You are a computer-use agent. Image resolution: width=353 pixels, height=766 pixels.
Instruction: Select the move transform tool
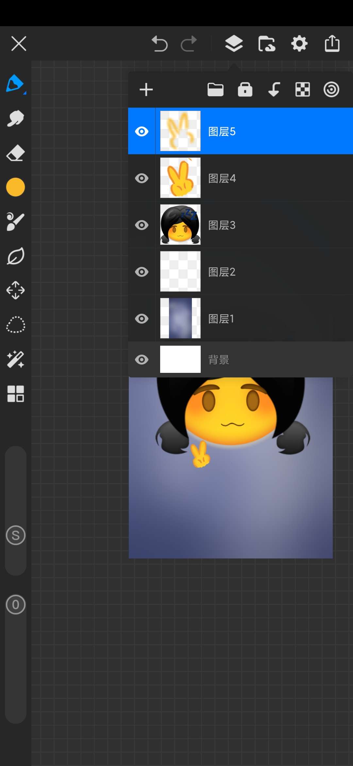tap(15, 290)
